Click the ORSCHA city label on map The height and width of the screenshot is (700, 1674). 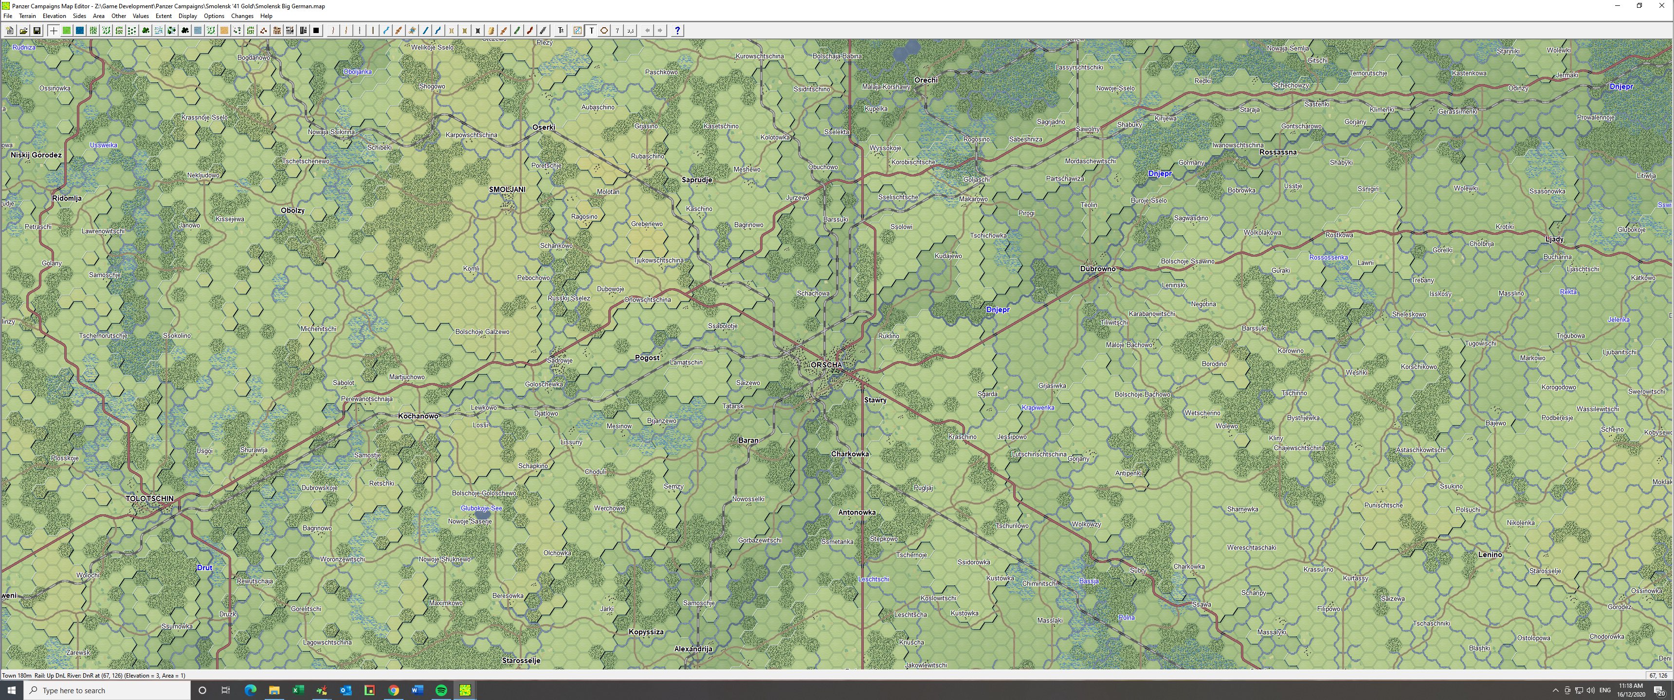826,365
